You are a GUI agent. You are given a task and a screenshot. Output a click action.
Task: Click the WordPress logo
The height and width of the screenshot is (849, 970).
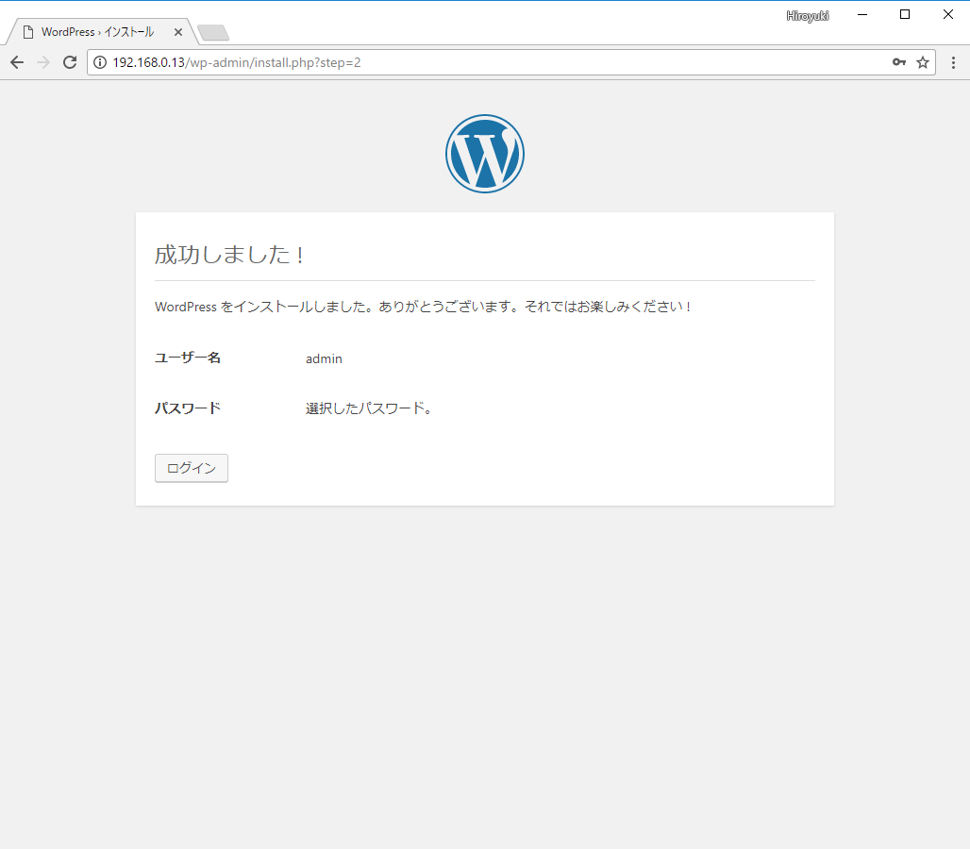(485, 154)
